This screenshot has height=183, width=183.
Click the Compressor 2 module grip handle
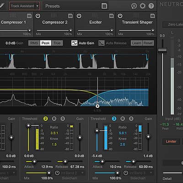(x=54, y=16)
